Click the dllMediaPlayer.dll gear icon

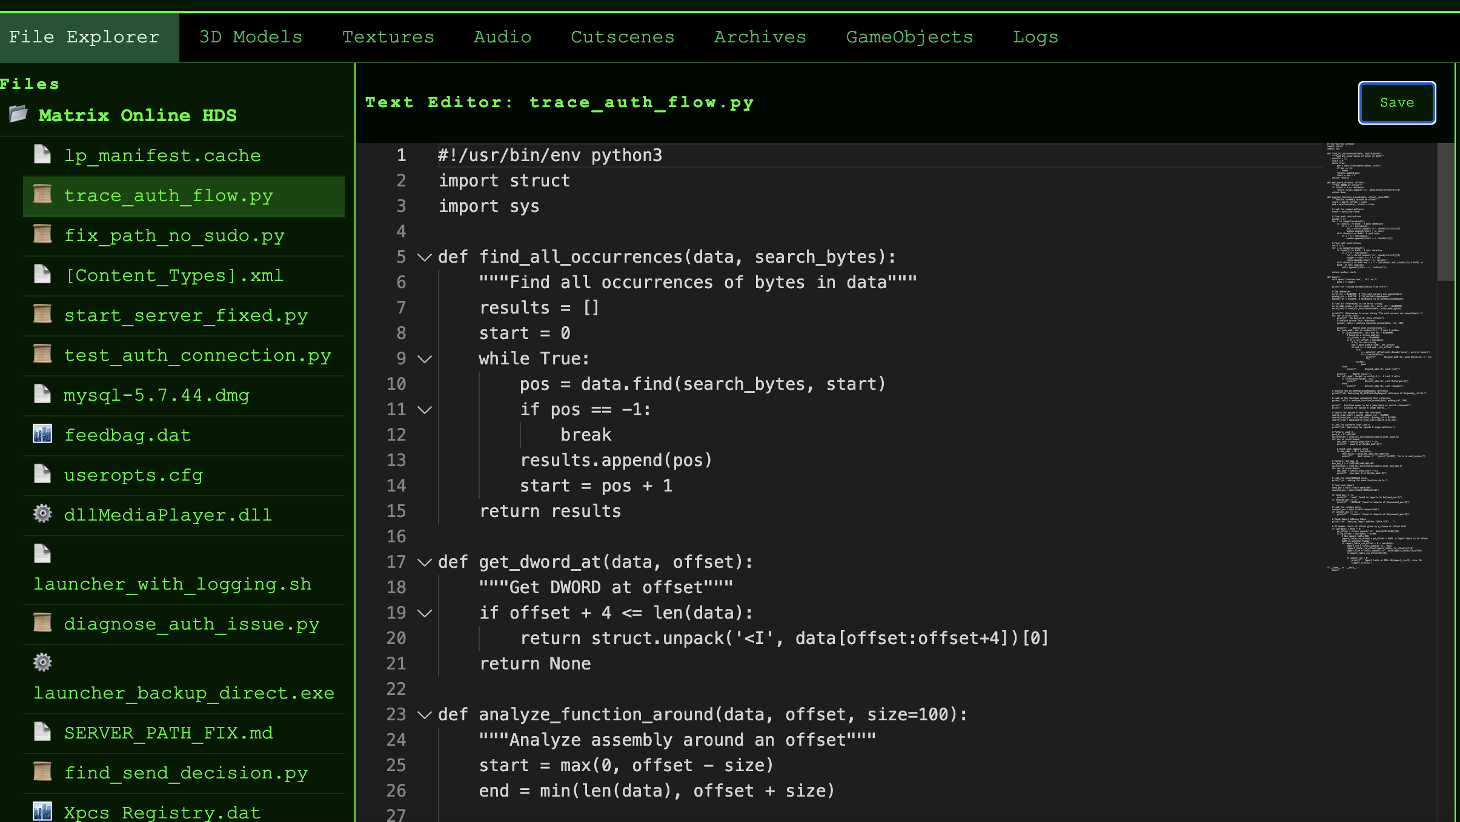42,514
